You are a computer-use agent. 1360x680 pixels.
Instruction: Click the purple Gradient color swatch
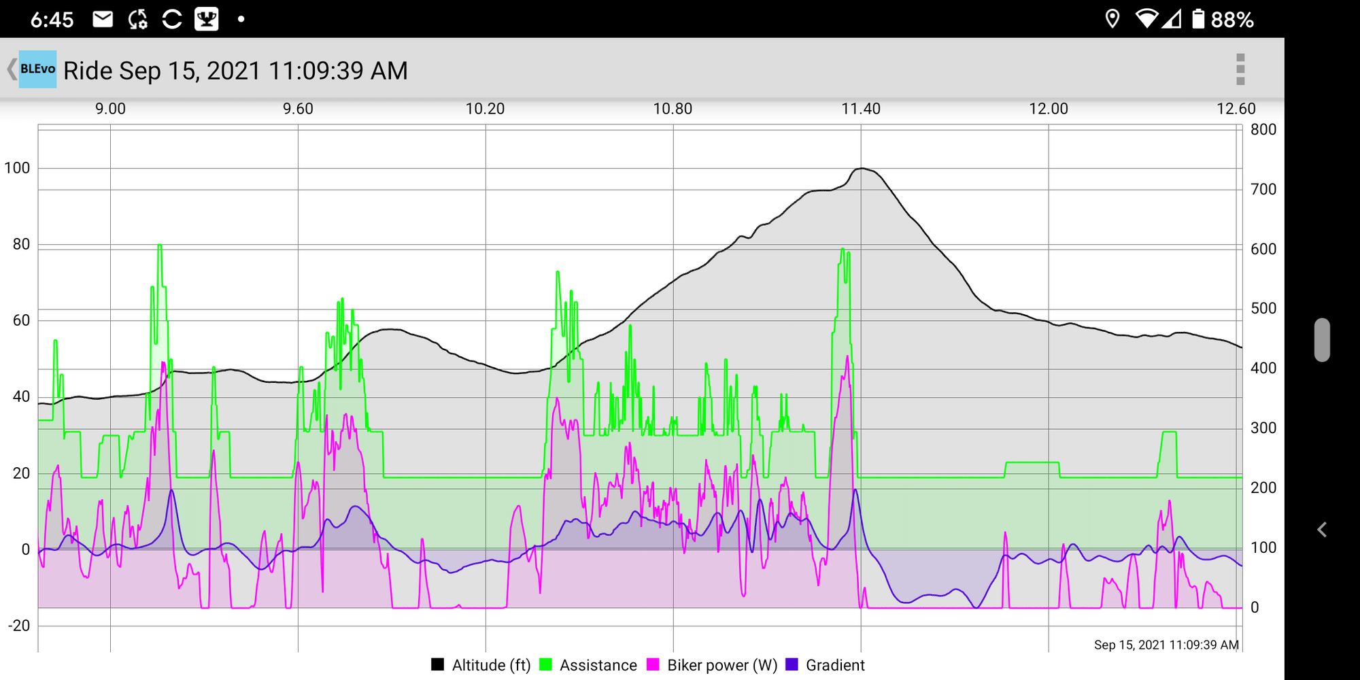point(792,664)
